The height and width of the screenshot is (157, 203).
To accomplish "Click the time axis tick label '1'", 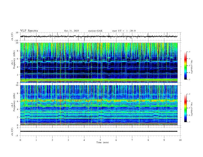I will [36, 140].
